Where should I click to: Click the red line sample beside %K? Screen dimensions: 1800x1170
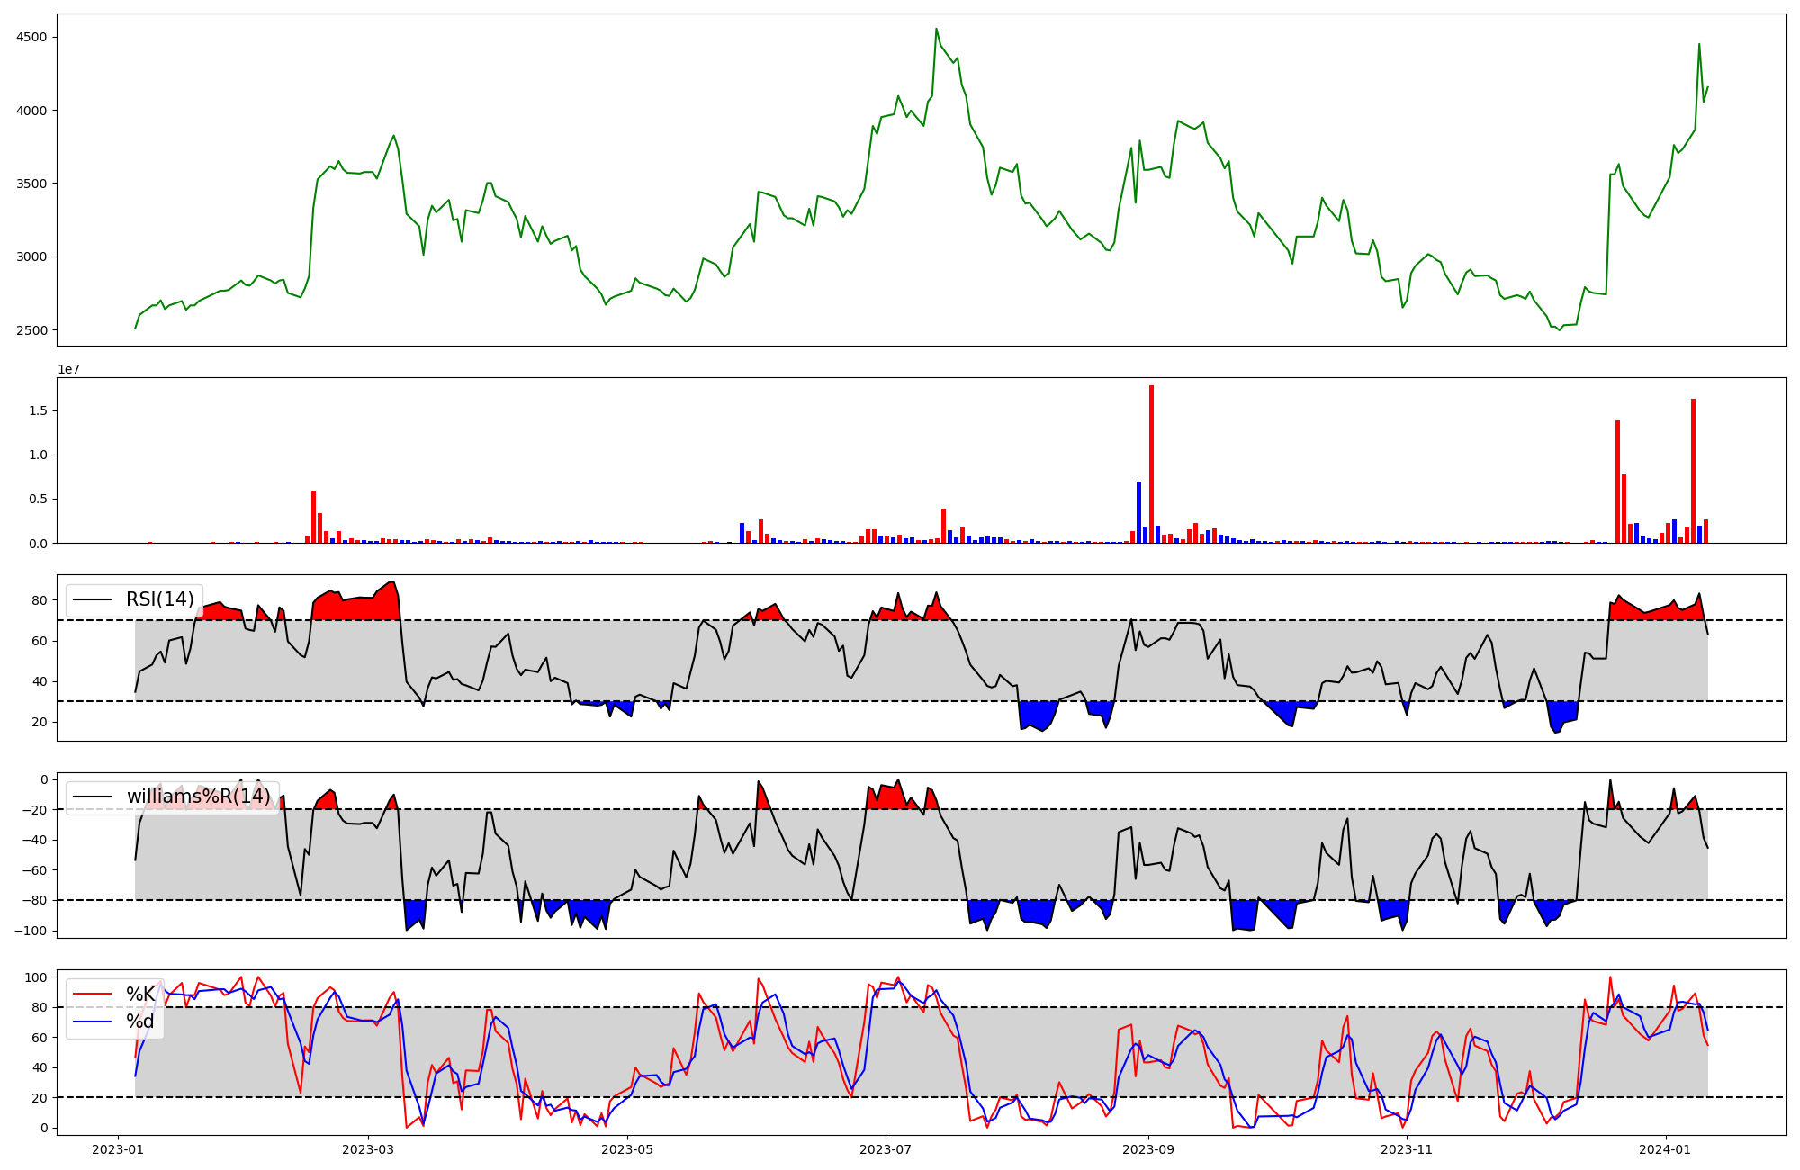[x=92, y=994]
